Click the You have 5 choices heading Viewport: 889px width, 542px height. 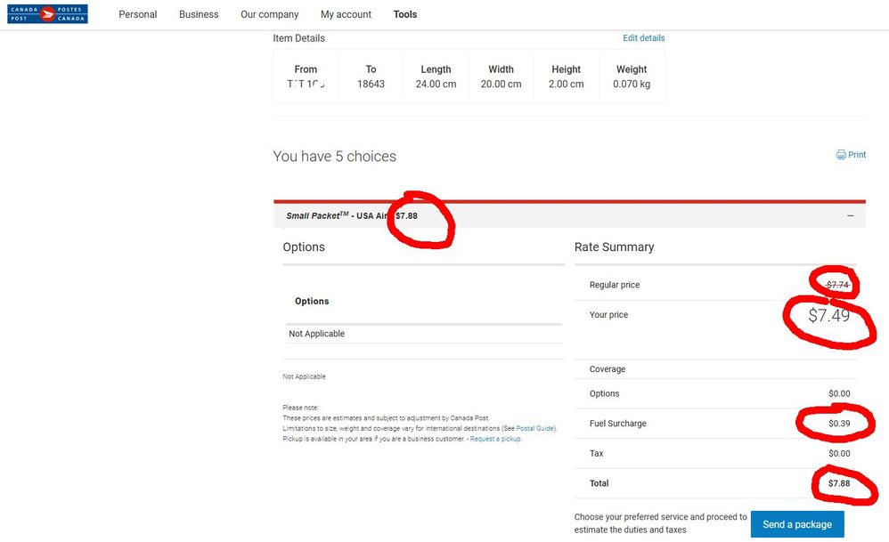click(x=335, y=157)
